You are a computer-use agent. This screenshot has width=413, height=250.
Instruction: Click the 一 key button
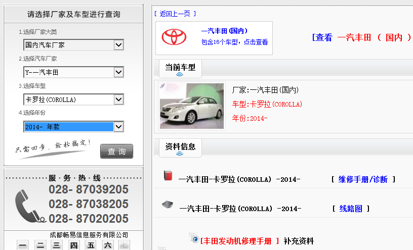23,245
